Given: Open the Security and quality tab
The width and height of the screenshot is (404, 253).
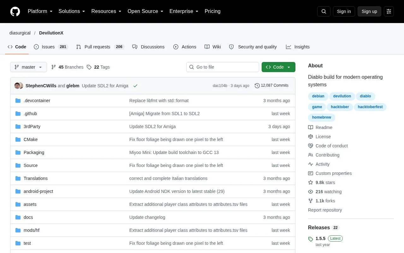Looking at the screenshot, I should [x=253, y=47].
